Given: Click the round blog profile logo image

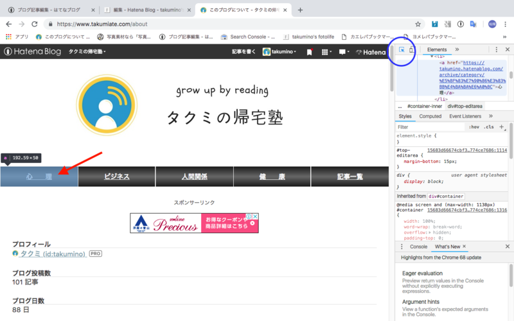Looking at the screenshot, I should [x=107, y=105].
